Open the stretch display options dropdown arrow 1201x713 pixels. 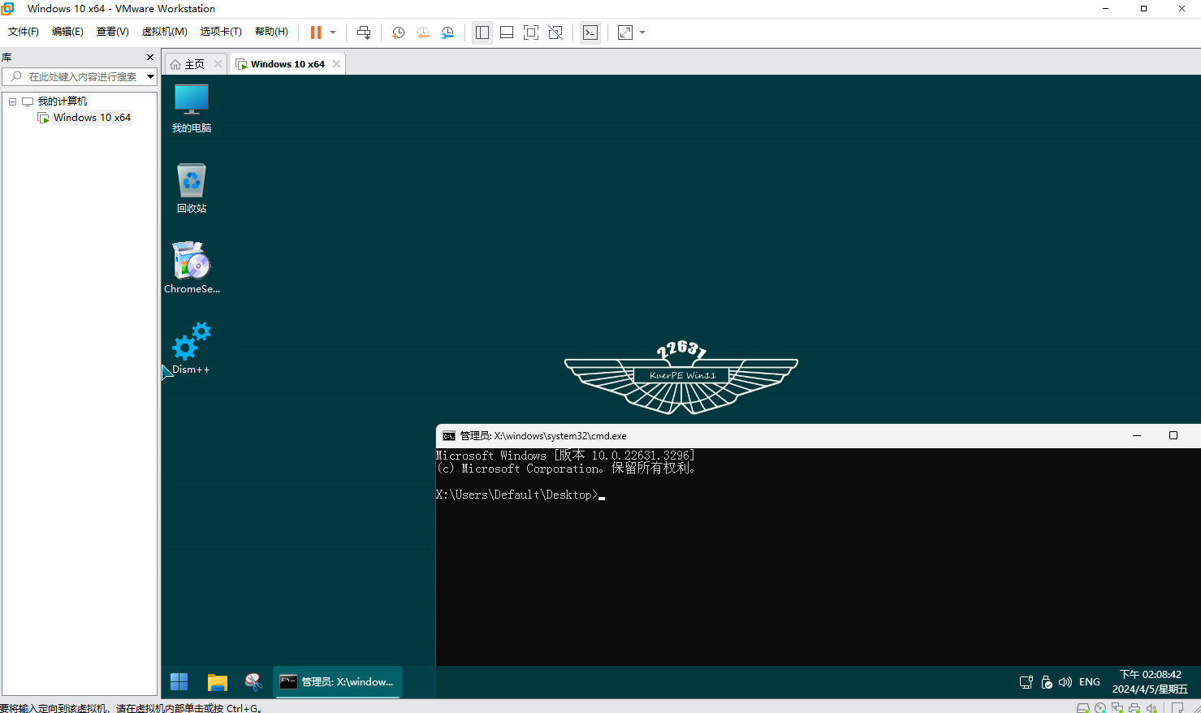click(642, 32)
